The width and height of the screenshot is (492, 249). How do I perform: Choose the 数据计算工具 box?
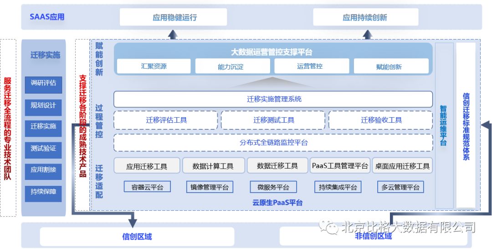coord(213,165)
